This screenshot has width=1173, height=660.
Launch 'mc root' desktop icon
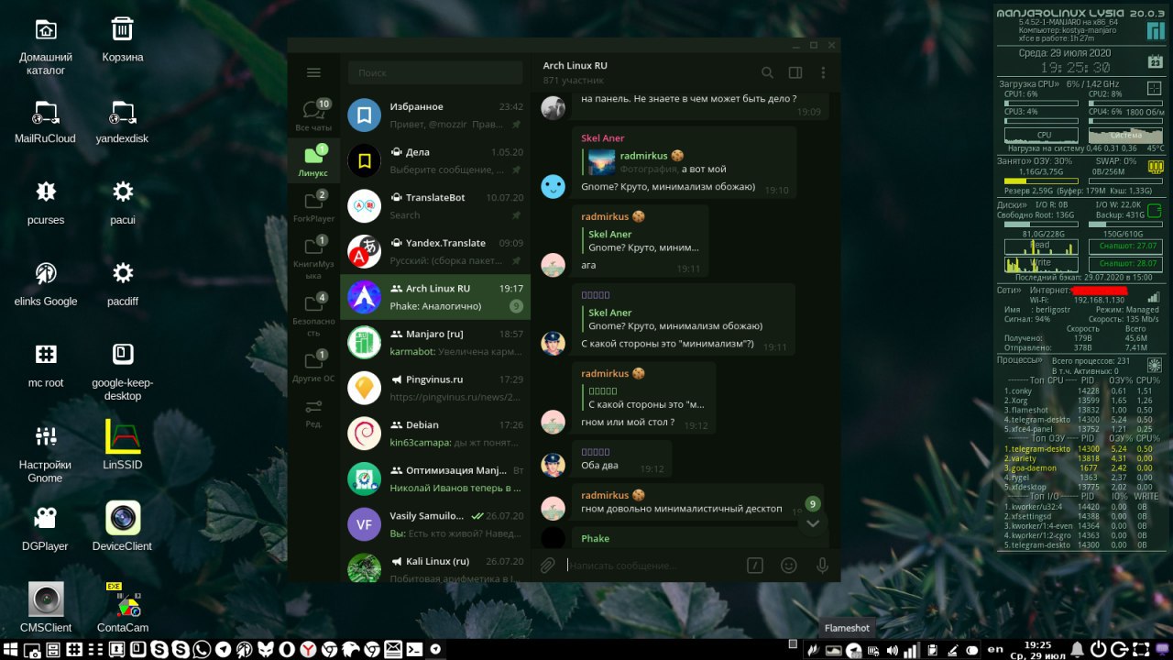tap(46, 365)
